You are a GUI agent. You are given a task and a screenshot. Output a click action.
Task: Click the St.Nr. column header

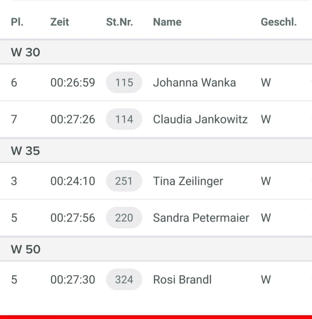pos(119,22)
